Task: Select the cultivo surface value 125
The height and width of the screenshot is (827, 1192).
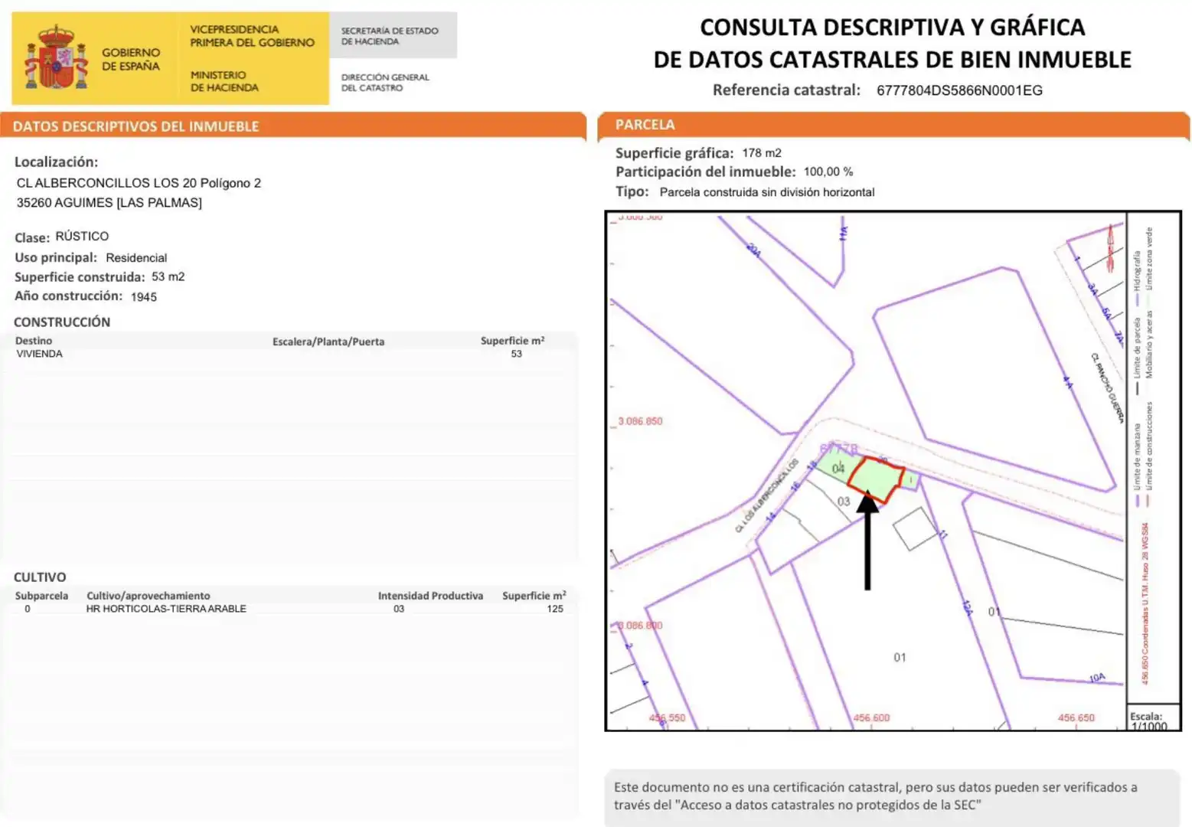Action: [x=555, y=609]
